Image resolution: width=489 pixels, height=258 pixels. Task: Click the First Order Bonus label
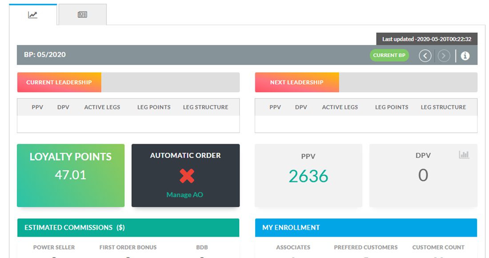point(128,247)
